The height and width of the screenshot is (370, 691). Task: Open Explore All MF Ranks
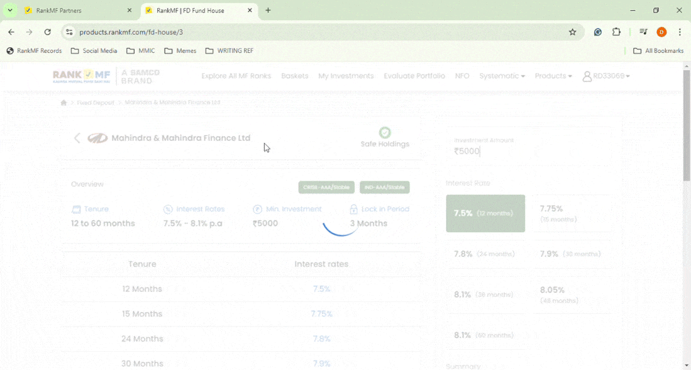click(236, 76)
